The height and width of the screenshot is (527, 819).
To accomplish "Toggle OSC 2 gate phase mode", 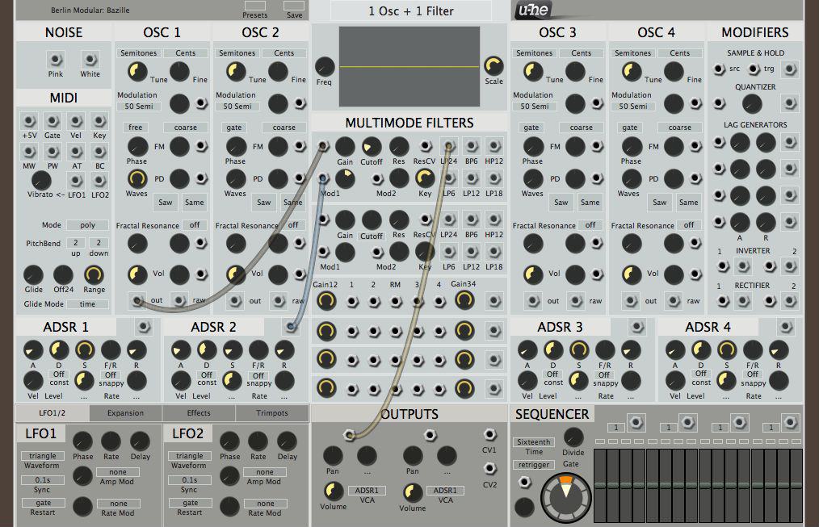I will pos(234,128).
